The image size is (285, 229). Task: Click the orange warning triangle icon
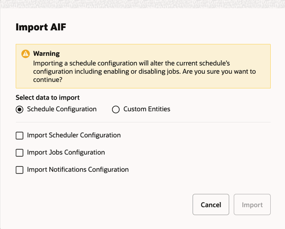tap(25, 54)
